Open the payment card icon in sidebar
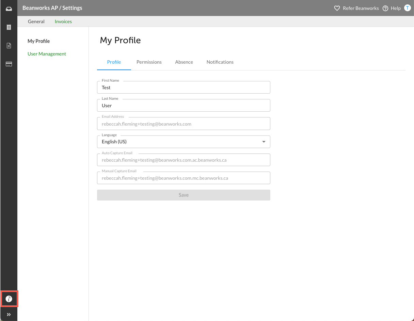This screenshot has height=321, width=414. 9,64
